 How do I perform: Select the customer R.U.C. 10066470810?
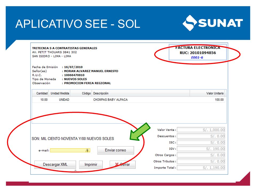[x=74, y=75]
